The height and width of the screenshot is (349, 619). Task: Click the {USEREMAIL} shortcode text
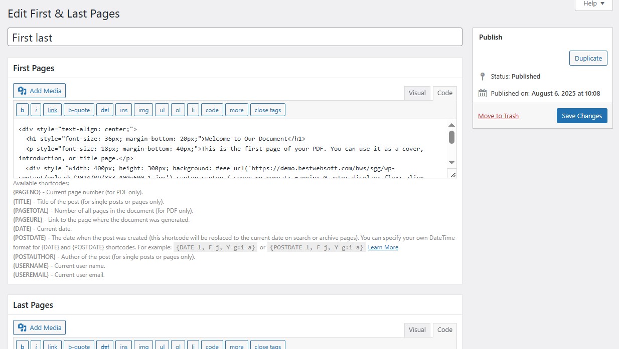coord(31,275)
